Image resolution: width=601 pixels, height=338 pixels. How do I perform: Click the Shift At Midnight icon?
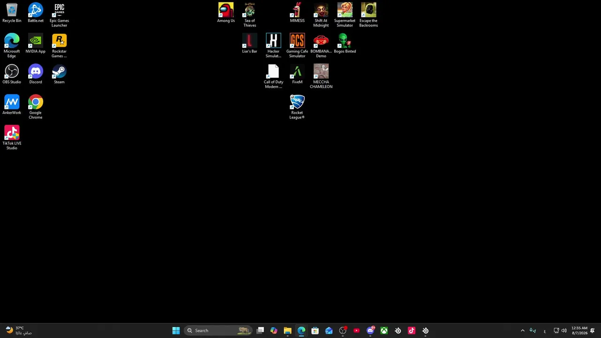pyautogui.click(x=321, y=15)
